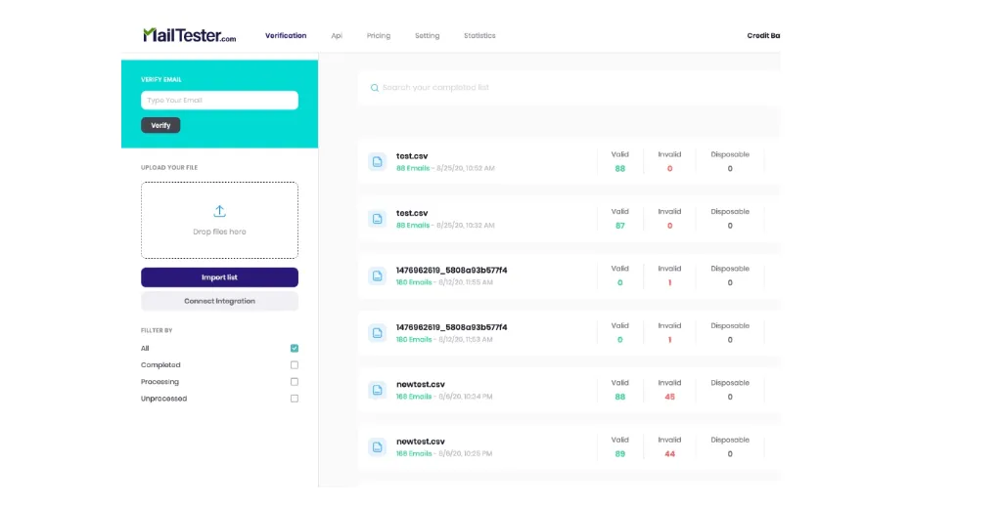
Task: Open the Verification tab
Action: [x=286, y=36]
